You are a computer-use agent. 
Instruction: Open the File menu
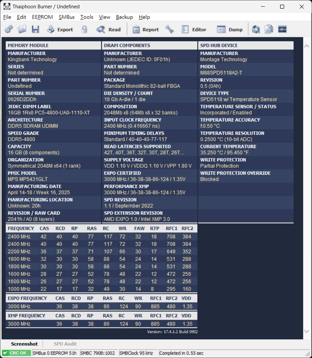pyautogui.click(x=7, y=17)
